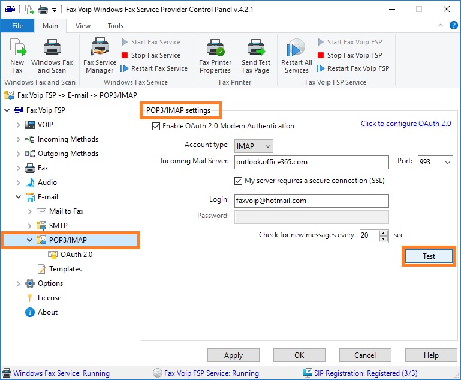Switch to Main ribbon tab
Viewport: 461px width, 380px height.
[50, 26]
